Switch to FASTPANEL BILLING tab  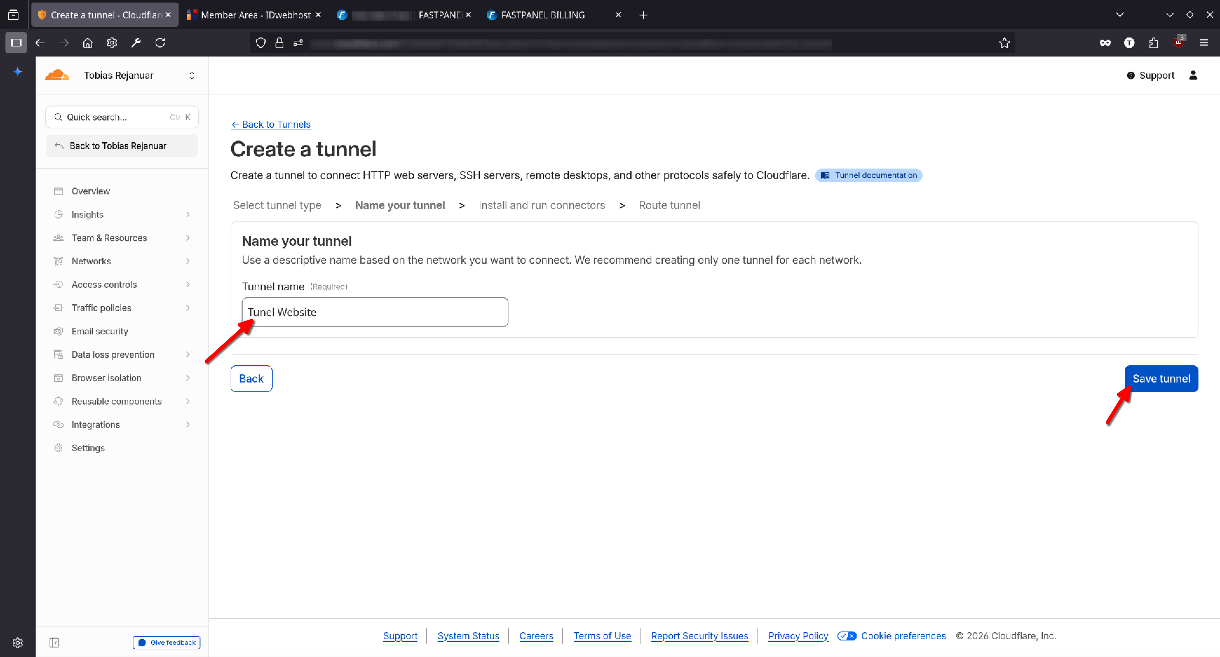[542, 15]
